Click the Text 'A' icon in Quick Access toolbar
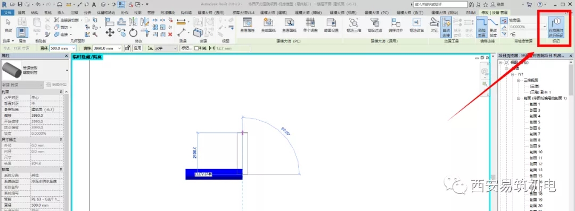This screenshot has width=575, height=211. 94,4
